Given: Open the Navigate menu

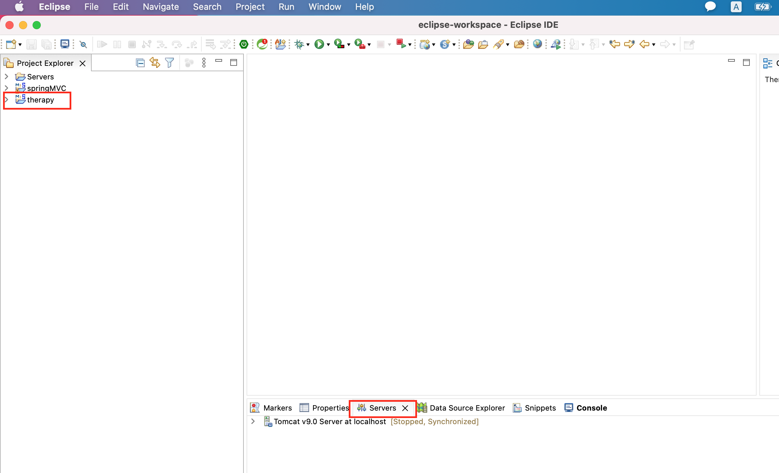Looking at the screenshot, I should [x=161, y=7].
